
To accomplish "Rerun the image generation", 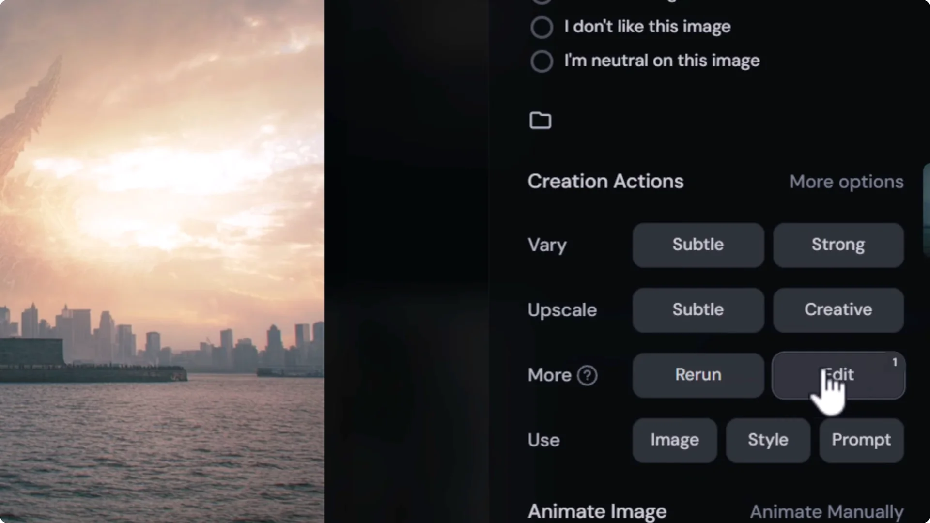I will click(697, 375).
